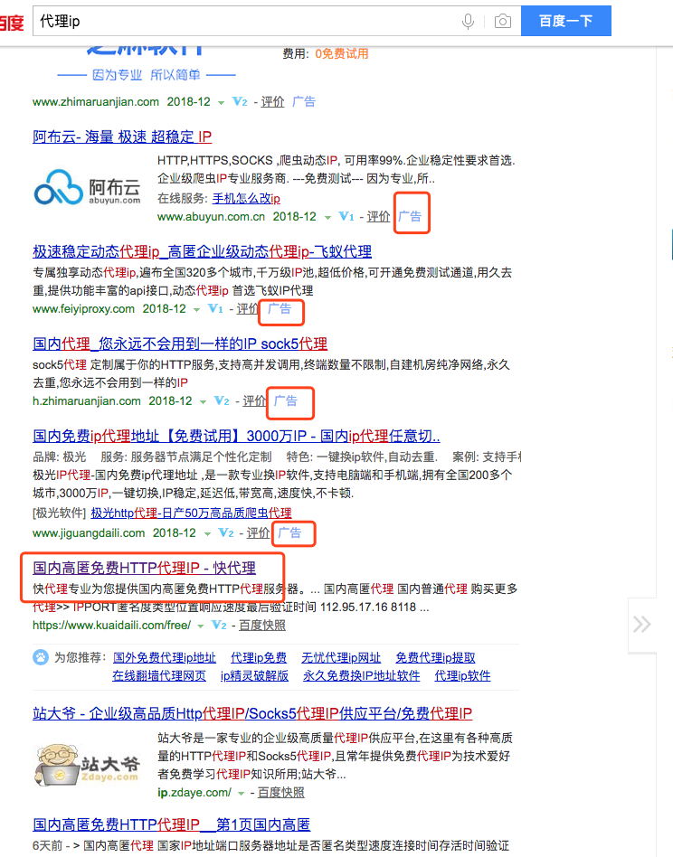Open suggestion 在线翻墙代理网页
Viewport: 673px width, 857px height.
(x=159, y=675)
